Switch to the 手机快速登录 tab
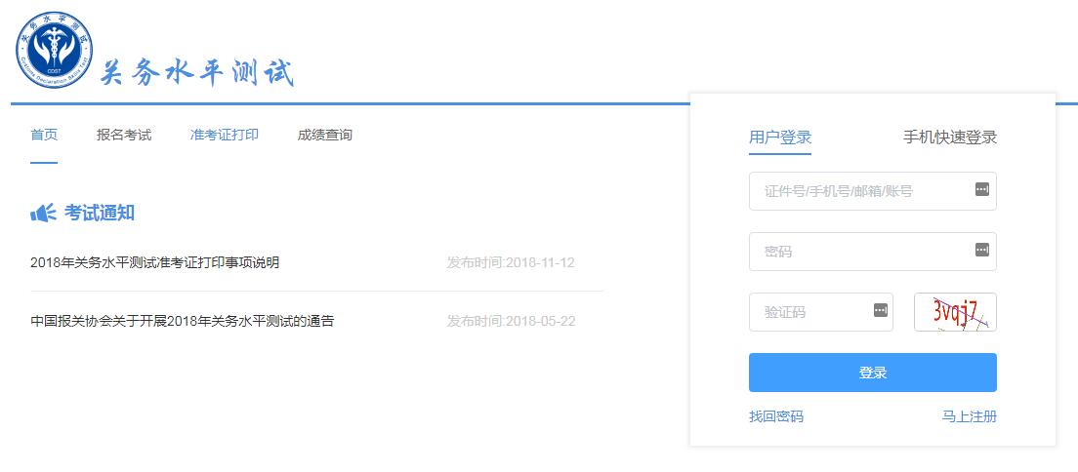The height and width of the screenshot is (472, 1078). click(x=949, y=137)
